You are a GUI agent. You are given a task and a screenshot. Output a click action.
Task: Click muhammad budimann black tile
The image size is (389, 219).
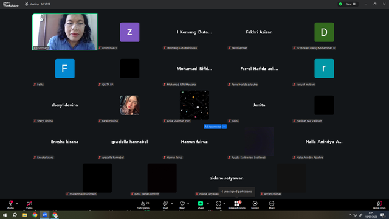tap(97, 178)
